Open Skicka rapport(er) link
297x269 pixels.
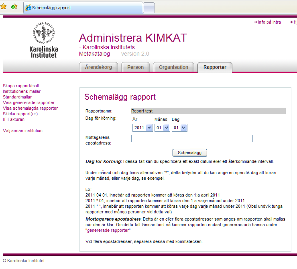pyautogui.click(x=20, y=114)
